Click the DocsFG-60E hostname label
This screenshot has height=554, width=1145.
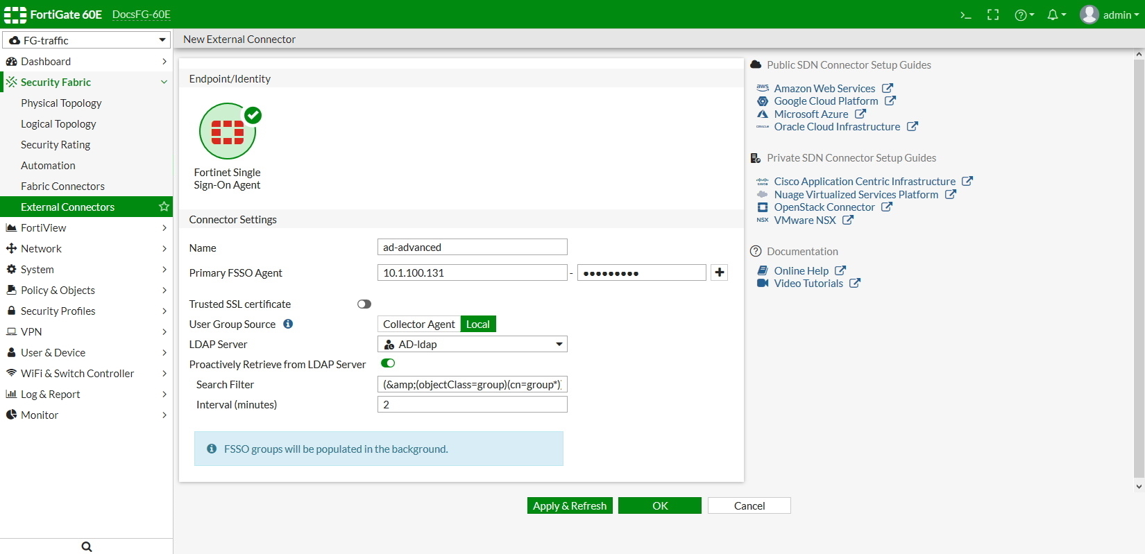point(142,15)
